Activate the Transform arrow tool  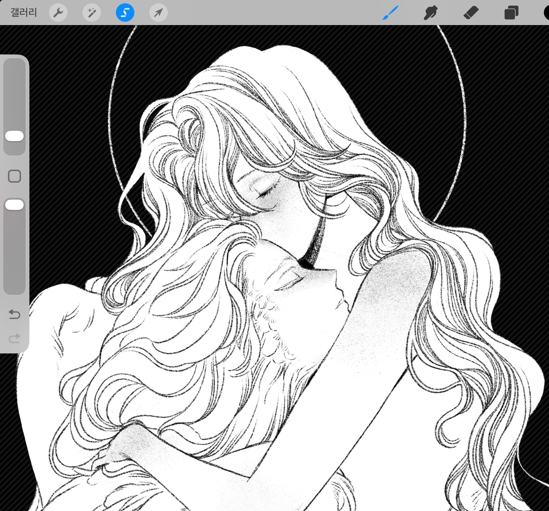click(158, 12)
